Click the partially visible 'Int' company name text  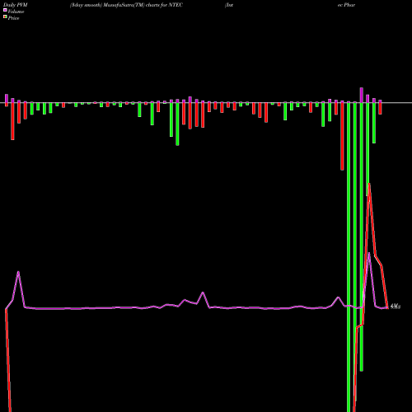[x=229, y=5]
